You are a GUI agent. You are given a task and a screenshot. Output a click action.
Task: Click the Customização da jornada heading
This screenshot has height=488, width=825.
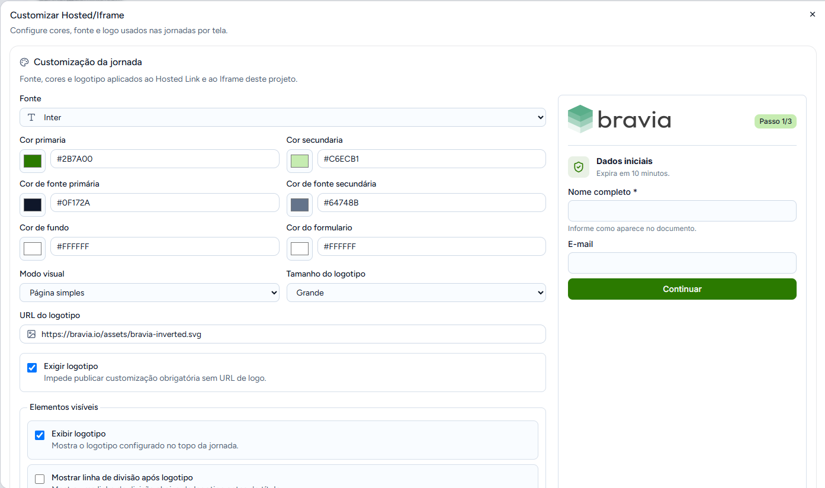88,62
